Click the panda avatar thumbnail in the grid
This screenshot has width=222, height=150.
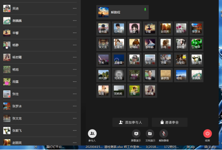click(197, 59)
